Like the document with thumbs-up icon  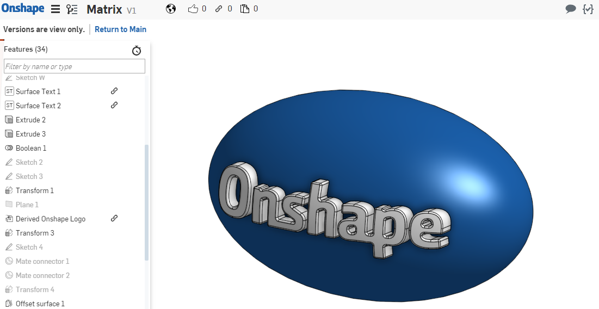[193, 9]
